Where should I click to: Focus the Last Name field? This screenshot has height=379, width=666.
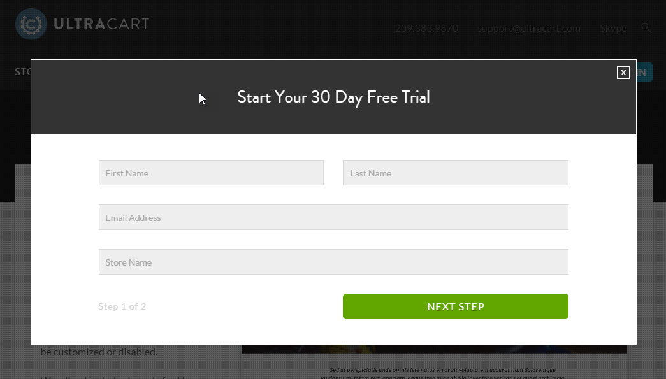pyautogui.click(x=455, y=173)
